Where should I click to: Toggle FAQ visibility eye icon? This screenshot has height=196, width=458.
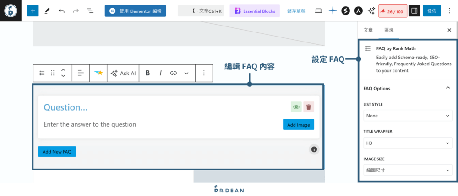pos(296,107)
